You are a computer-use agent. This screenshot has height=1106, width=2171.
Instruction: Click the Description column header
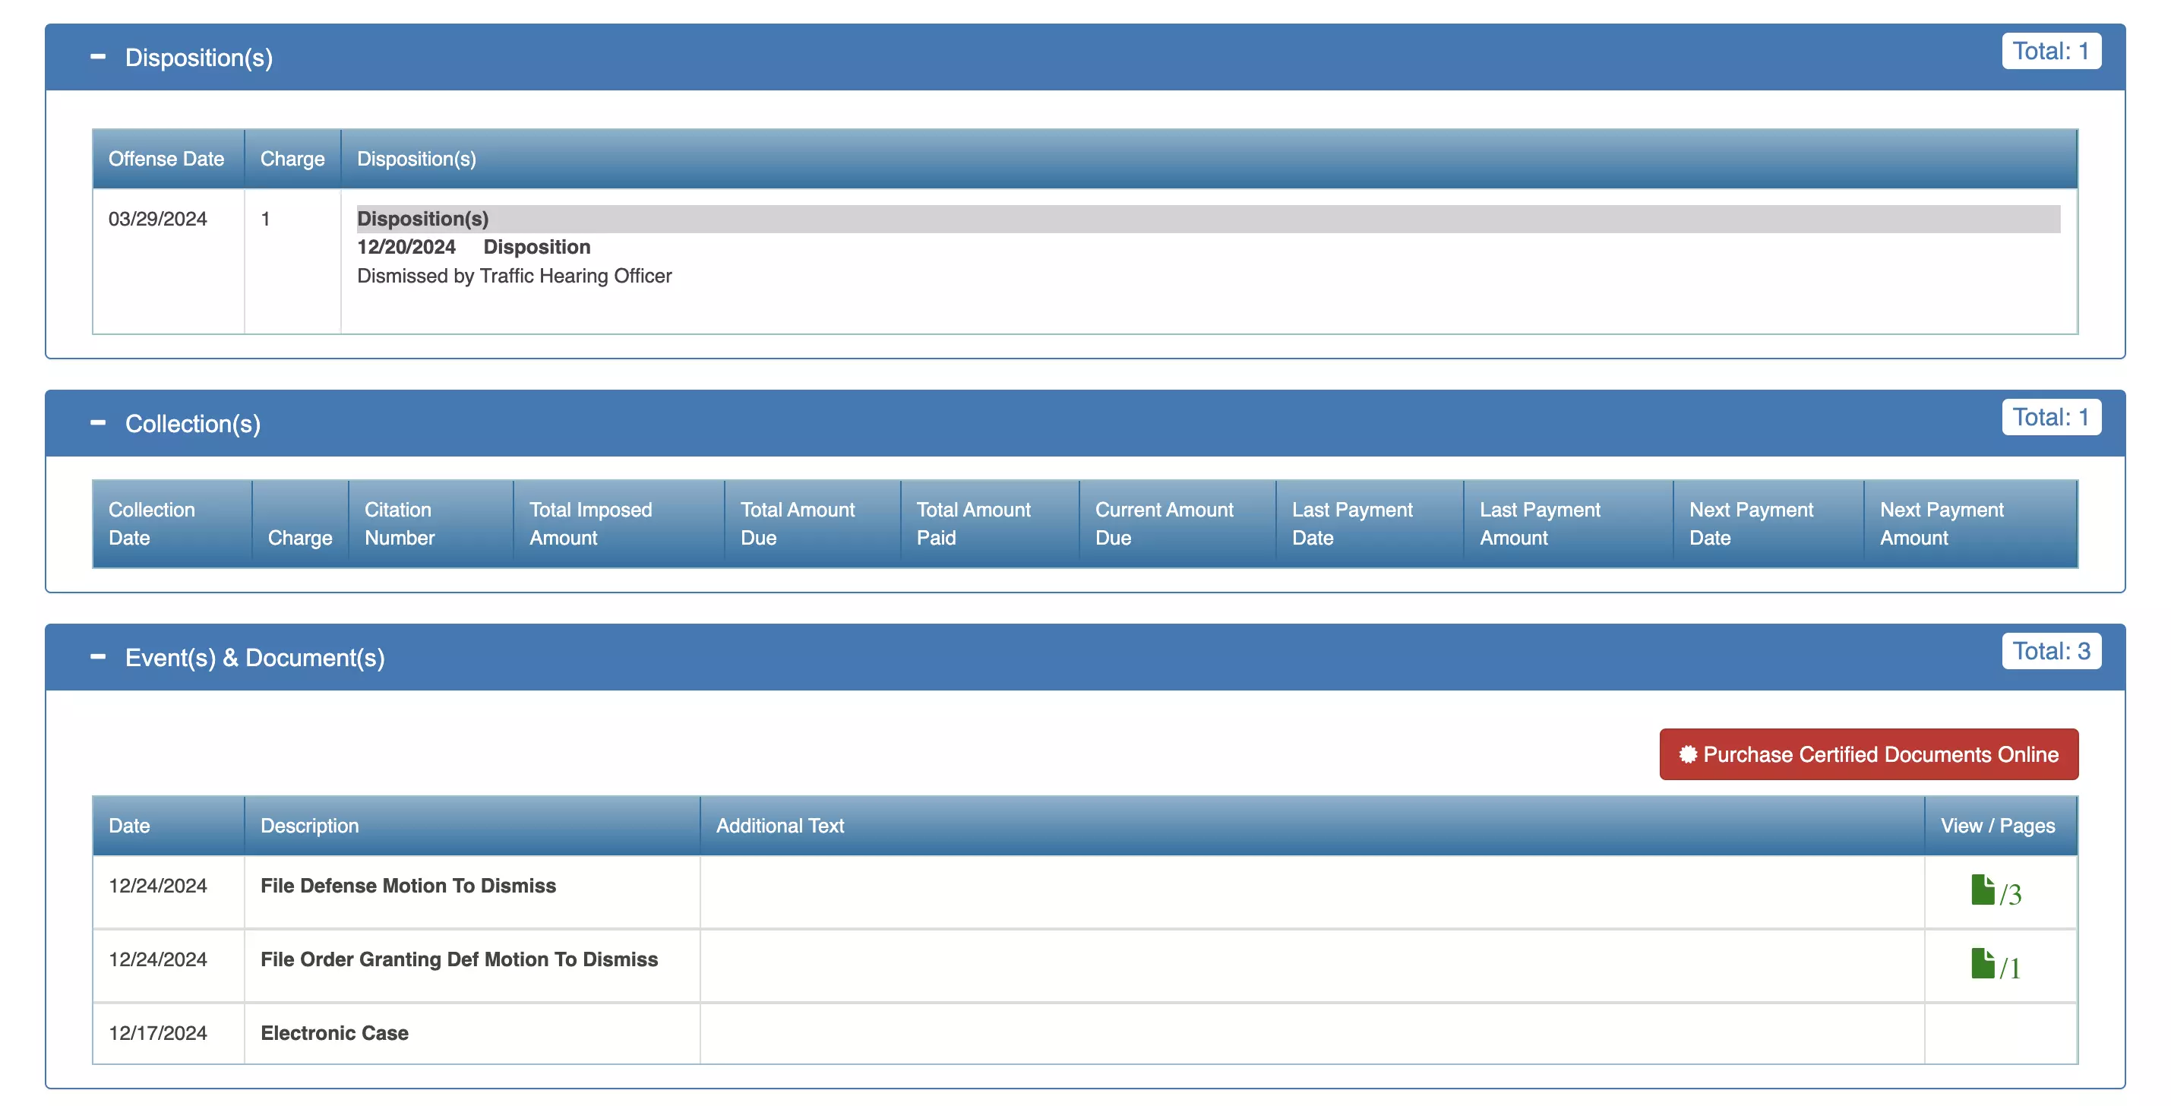(x=472, y=825)
